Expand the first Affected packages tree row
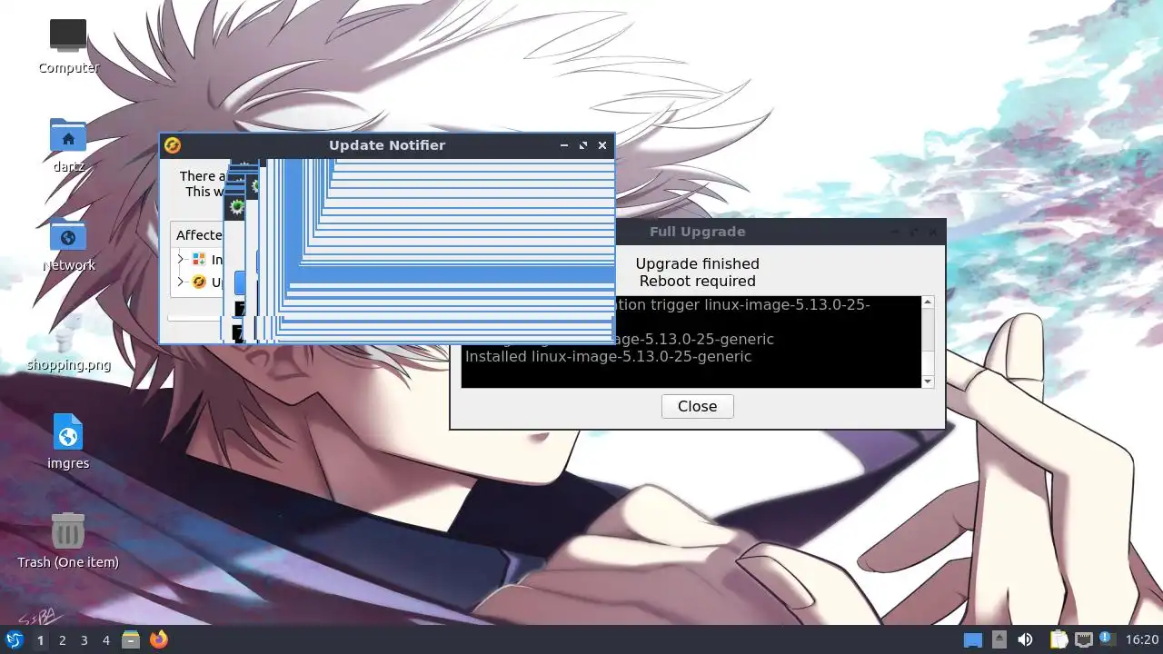1163x654 pixels. point(181,260)
